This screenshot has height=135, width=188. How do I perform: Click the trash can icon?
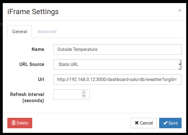[x=13, y=123]
